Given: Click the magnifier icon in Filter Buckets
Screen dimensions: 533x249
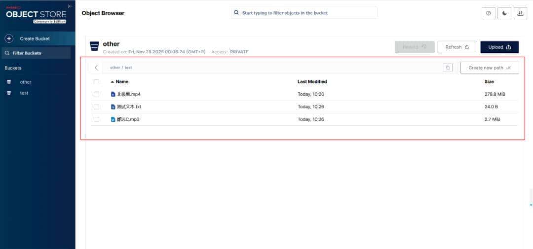Looking at the screenshot, I should pyautogui.click(x=7, y=53).
